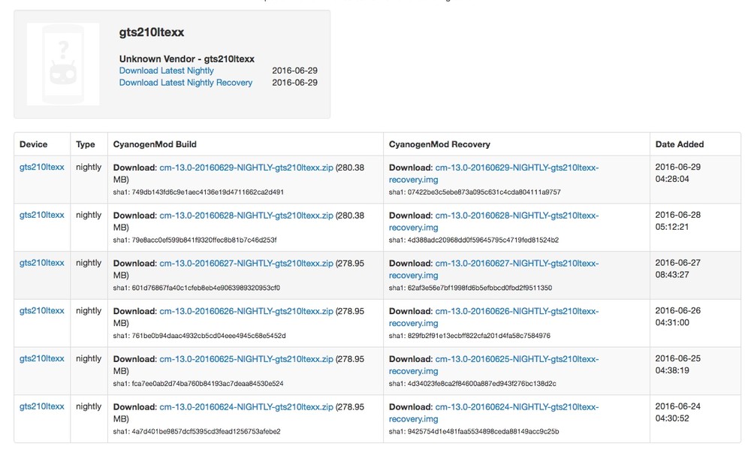
Task: Click gts210ltexx device link in last row
Action: coord(42,407)
